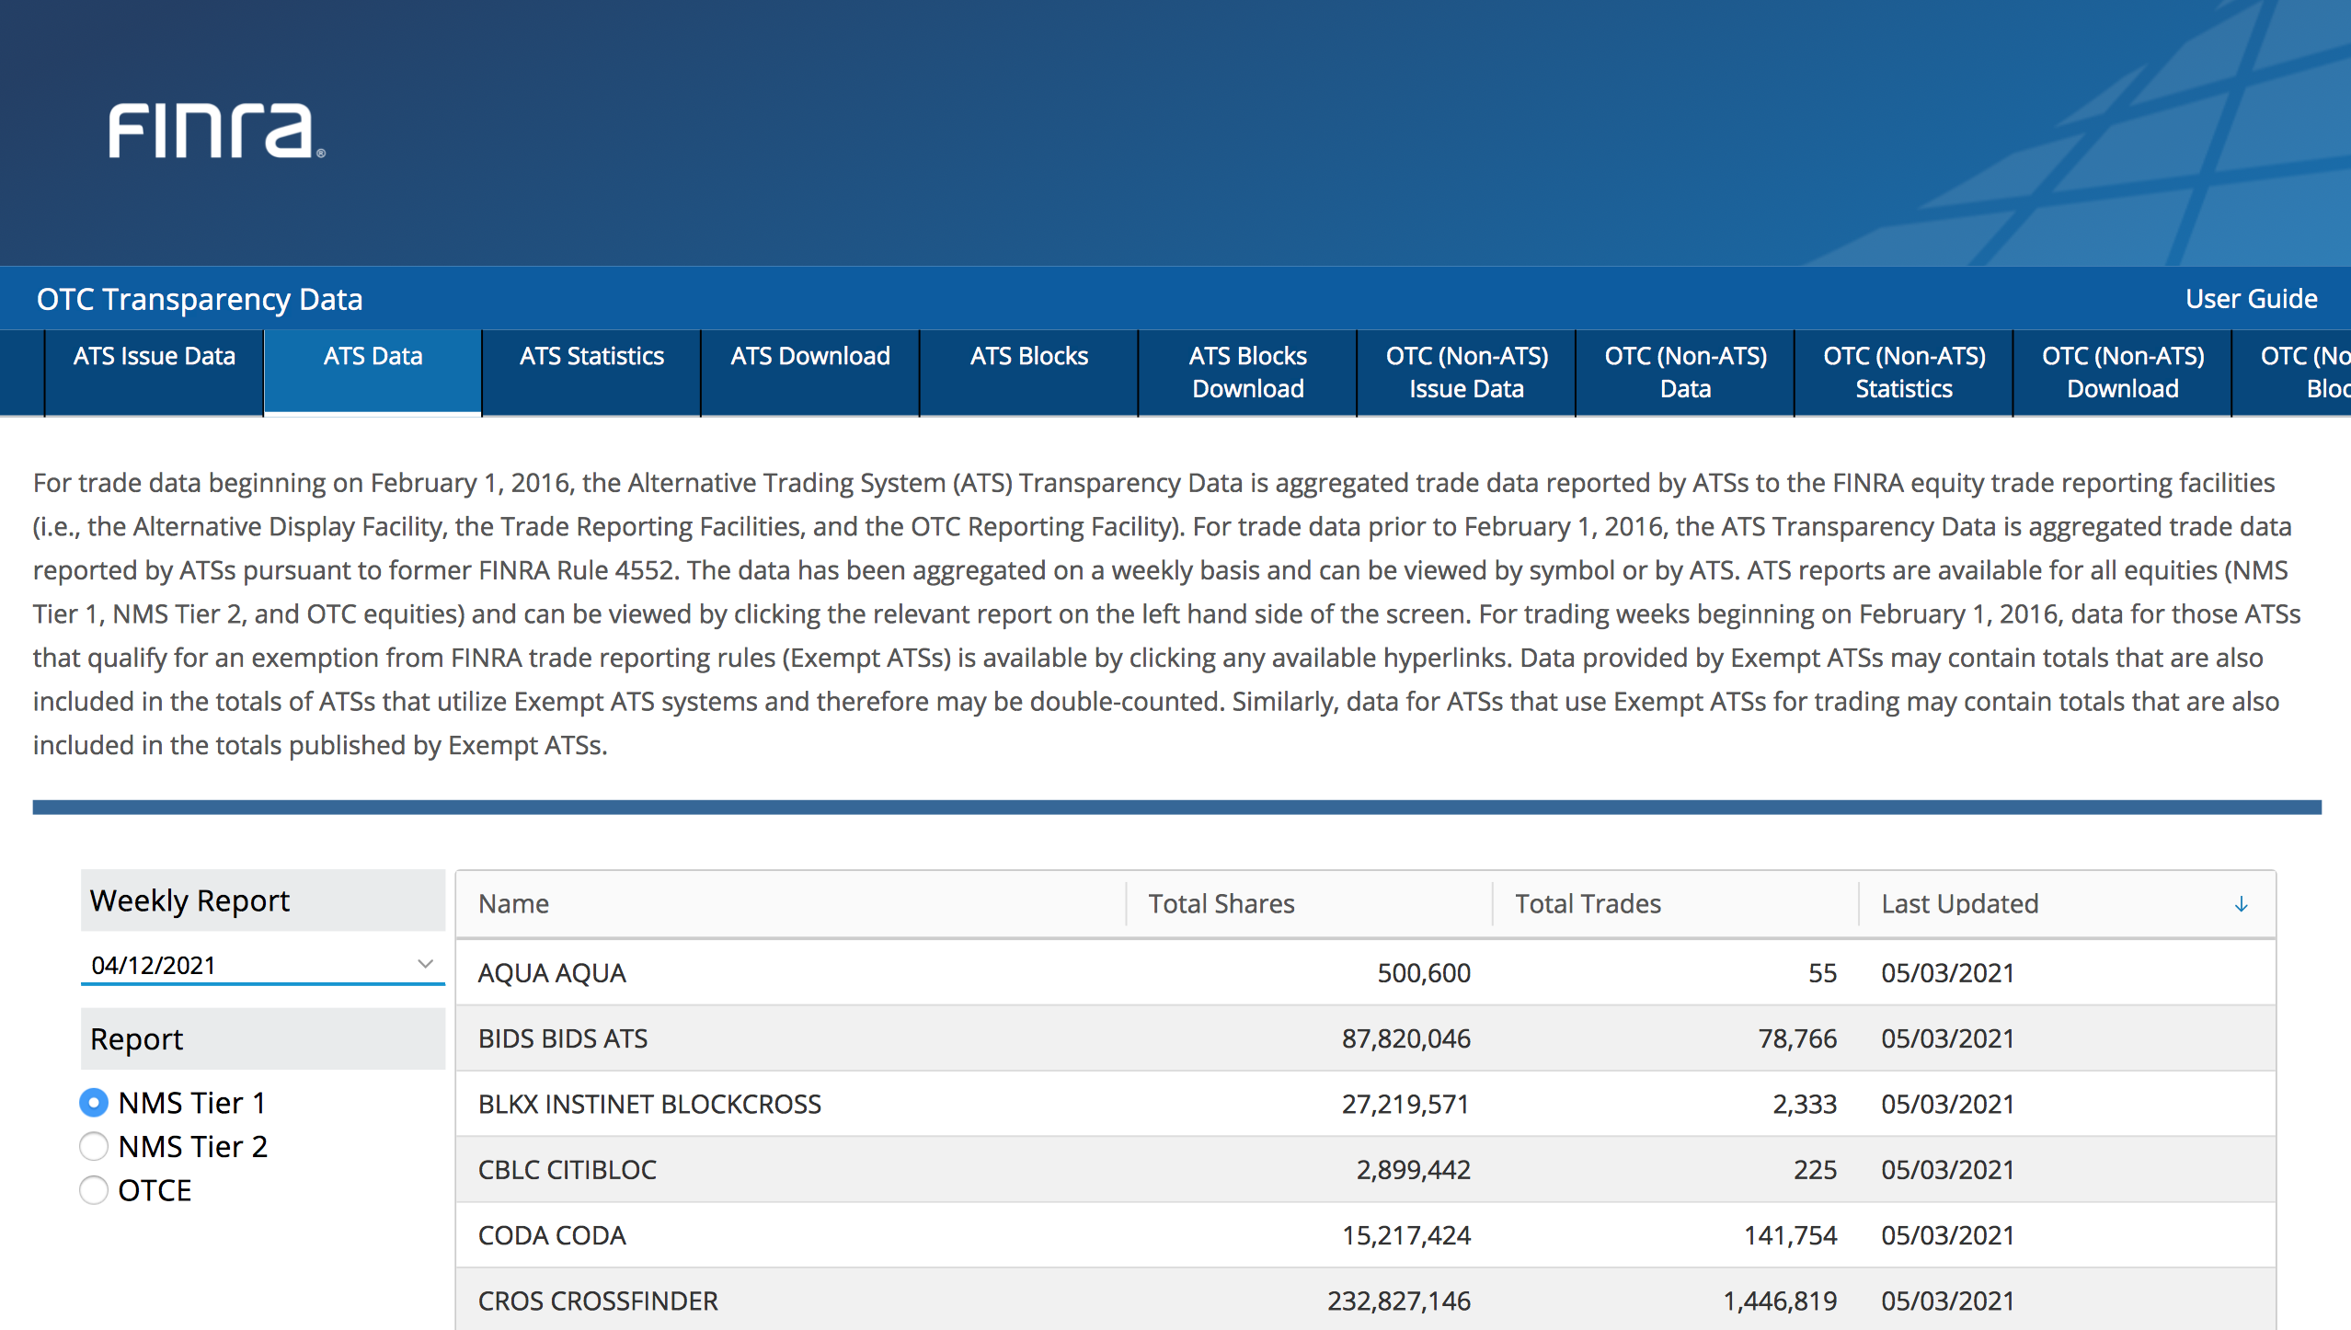This screenshot has width=2351, height=1330.
Task: Select the NMS Tier 1 radio button
Action: (94, 1102)
